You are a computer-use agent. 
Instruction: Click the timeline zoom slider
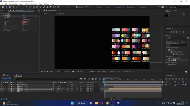[112, 99]
